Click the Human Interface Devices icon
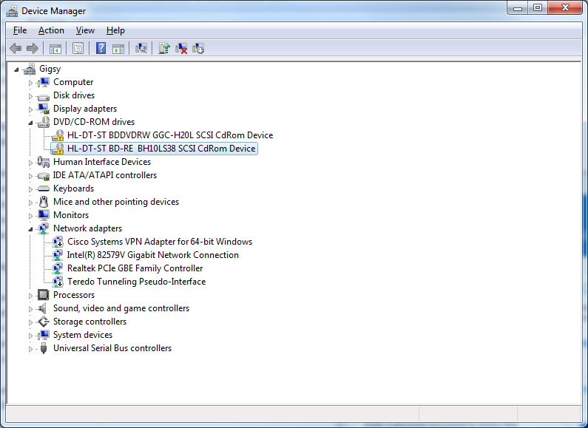The image size is (588, 428). [x=44, y=162]
